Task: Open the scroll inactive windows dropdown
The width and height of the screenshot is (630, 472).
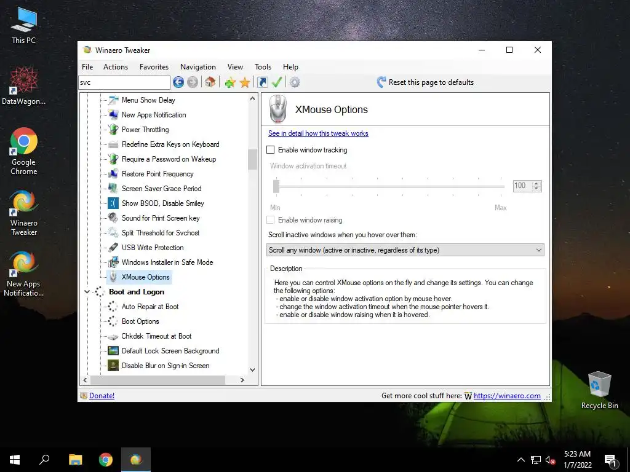Action: click(405, 250)
